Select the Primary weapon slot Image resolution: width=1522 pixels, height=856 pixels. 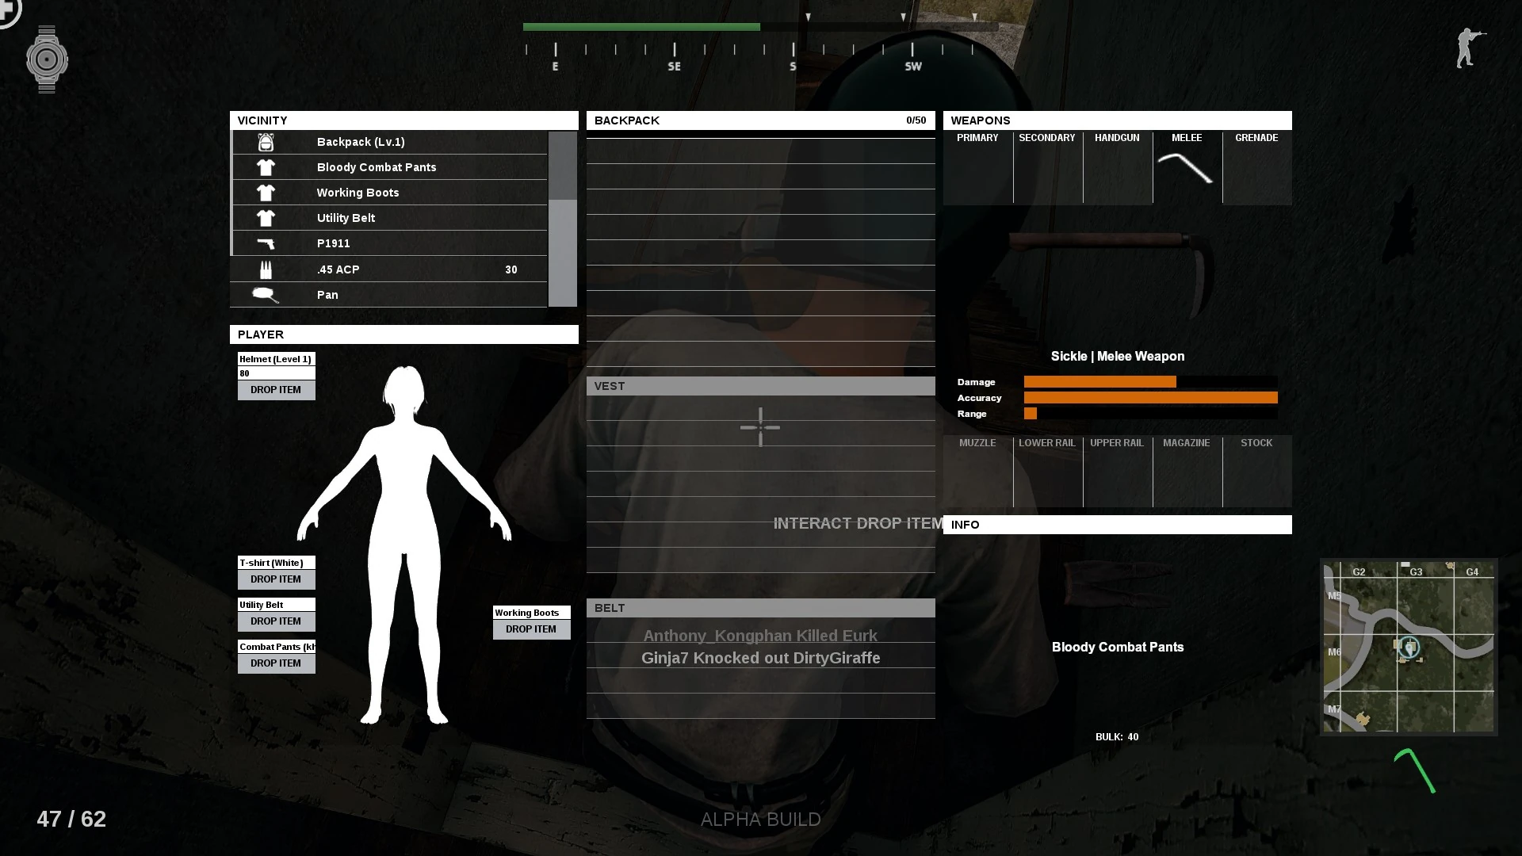[977, 168]
